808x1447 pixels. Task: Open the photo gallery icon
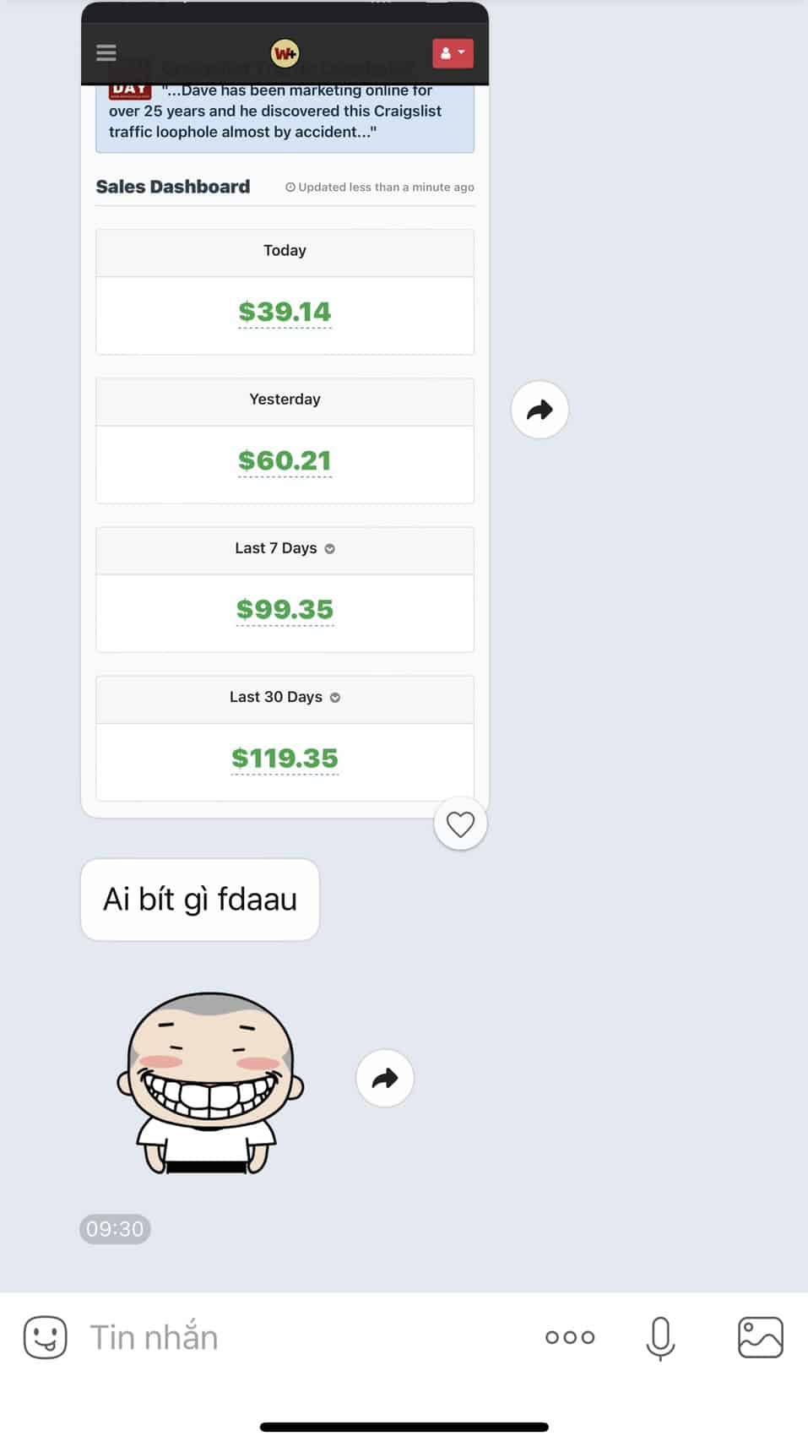[761, 1337]
